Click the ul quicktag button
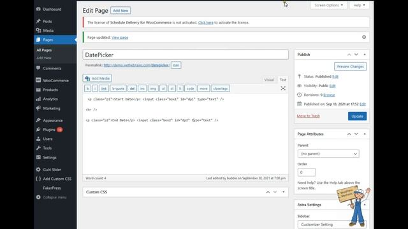Screen dimensions: 408x229 point(163,88)
